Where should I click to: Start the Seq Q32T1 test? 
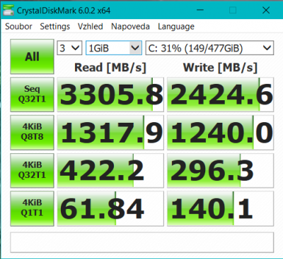32,95
